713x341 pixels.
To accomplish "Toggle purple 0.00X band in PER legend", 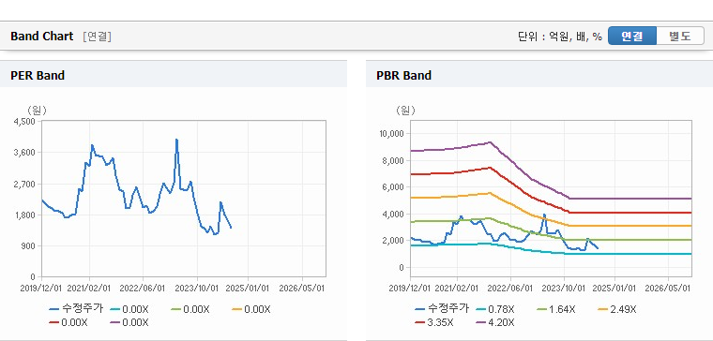I will tap(129, 322).
